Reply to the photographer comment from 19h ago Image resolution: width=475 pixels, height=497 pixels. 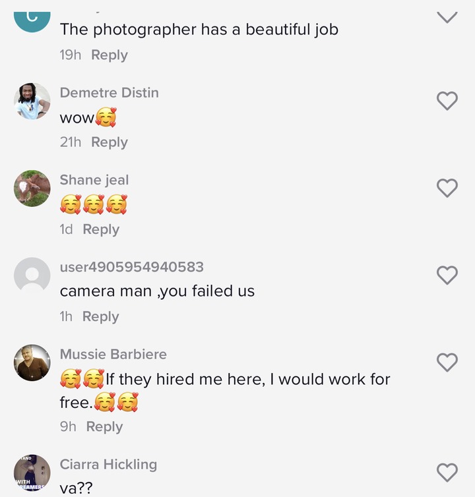pos(110,55)
